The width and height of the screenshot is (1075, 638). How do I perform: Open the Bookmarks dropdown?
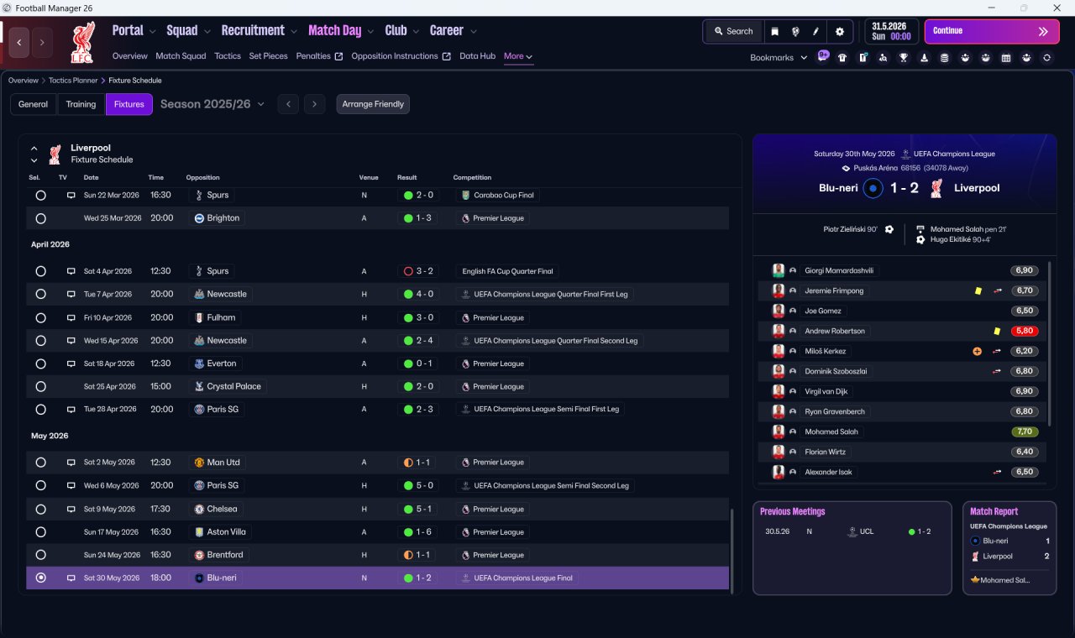779,57
